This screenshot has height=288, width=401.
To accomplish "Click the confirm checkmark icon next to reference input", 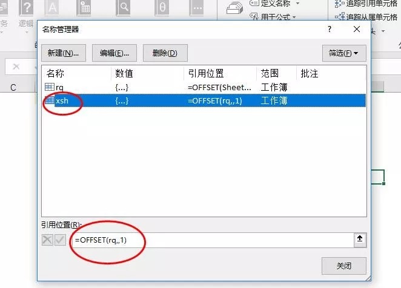I will pos(60,240).
